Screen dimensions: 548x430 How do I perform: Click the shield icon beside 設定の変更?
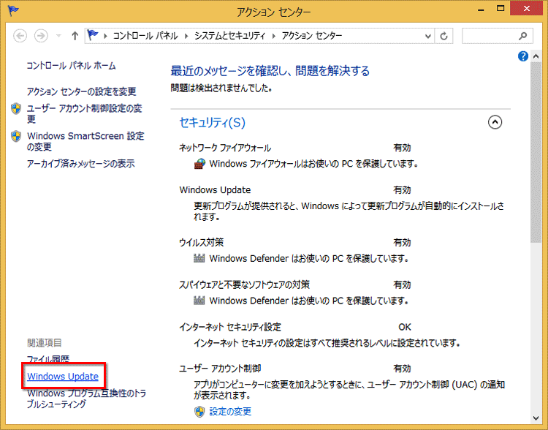(199, 411)
